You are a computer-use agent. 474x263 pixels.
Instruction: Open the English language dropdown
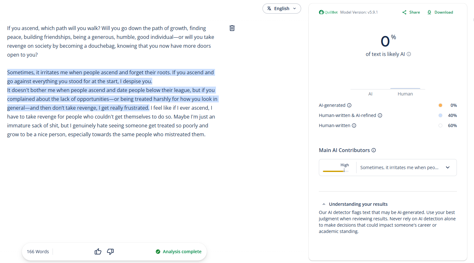(281, 9)
